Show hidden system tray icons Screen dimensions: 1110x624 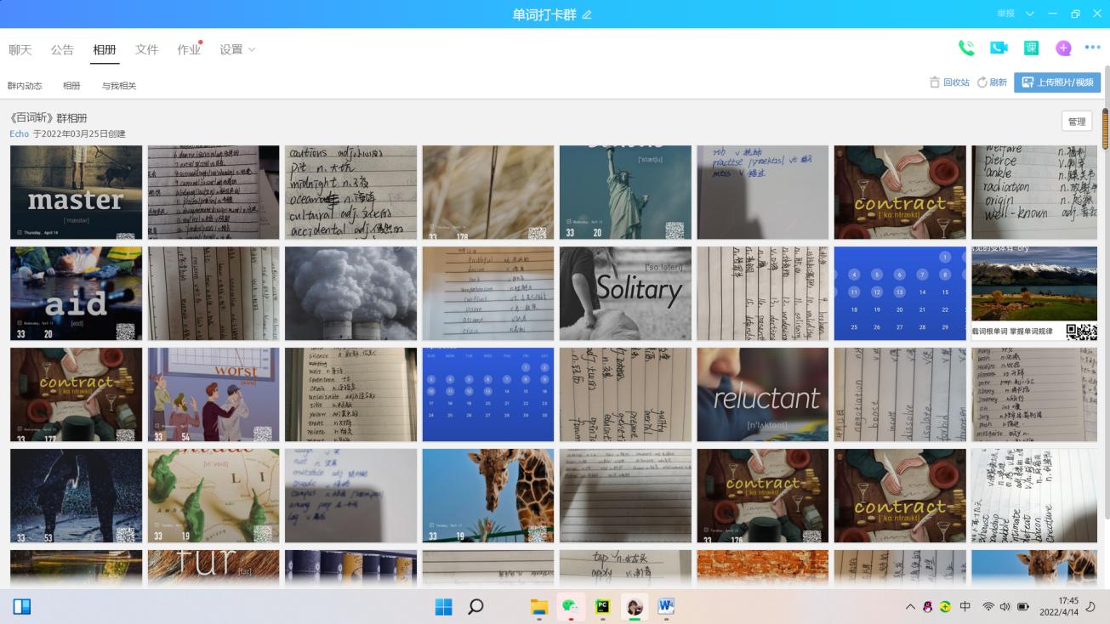[910, 607]
